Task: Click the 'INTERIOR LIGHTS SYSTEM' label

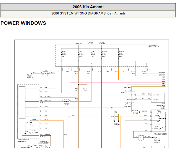Action: point(135,112)
